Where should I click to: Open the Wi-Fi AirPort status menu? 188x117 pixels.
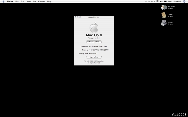click(157, 1)
